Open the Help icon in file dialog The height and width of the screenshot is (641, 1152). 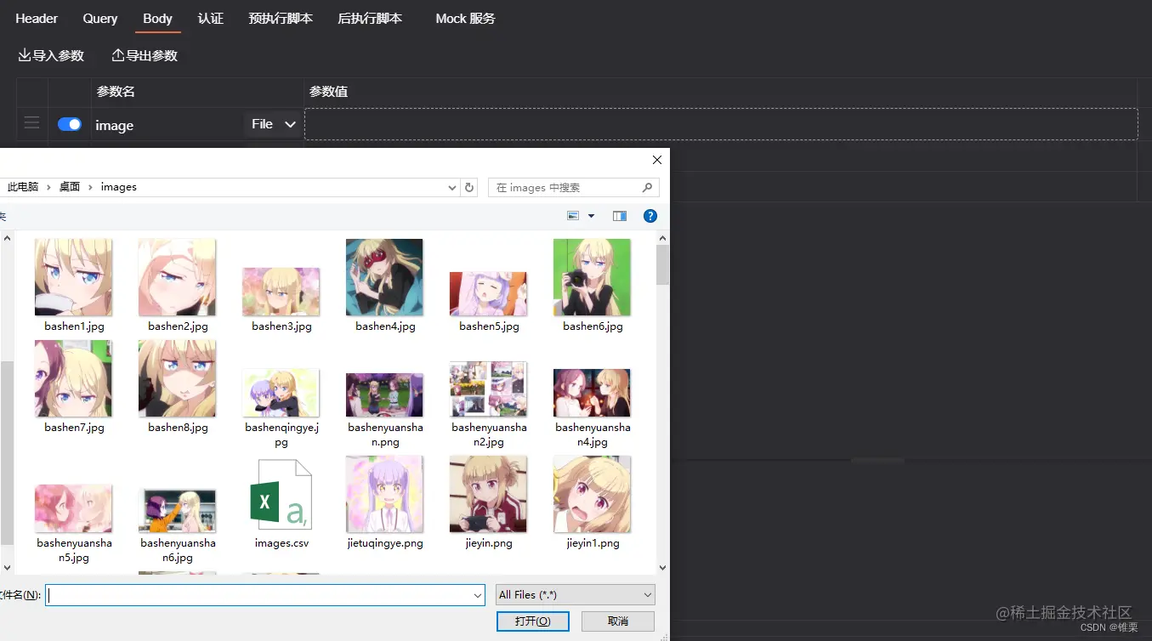pyautogui.click(x=650, y=215)
